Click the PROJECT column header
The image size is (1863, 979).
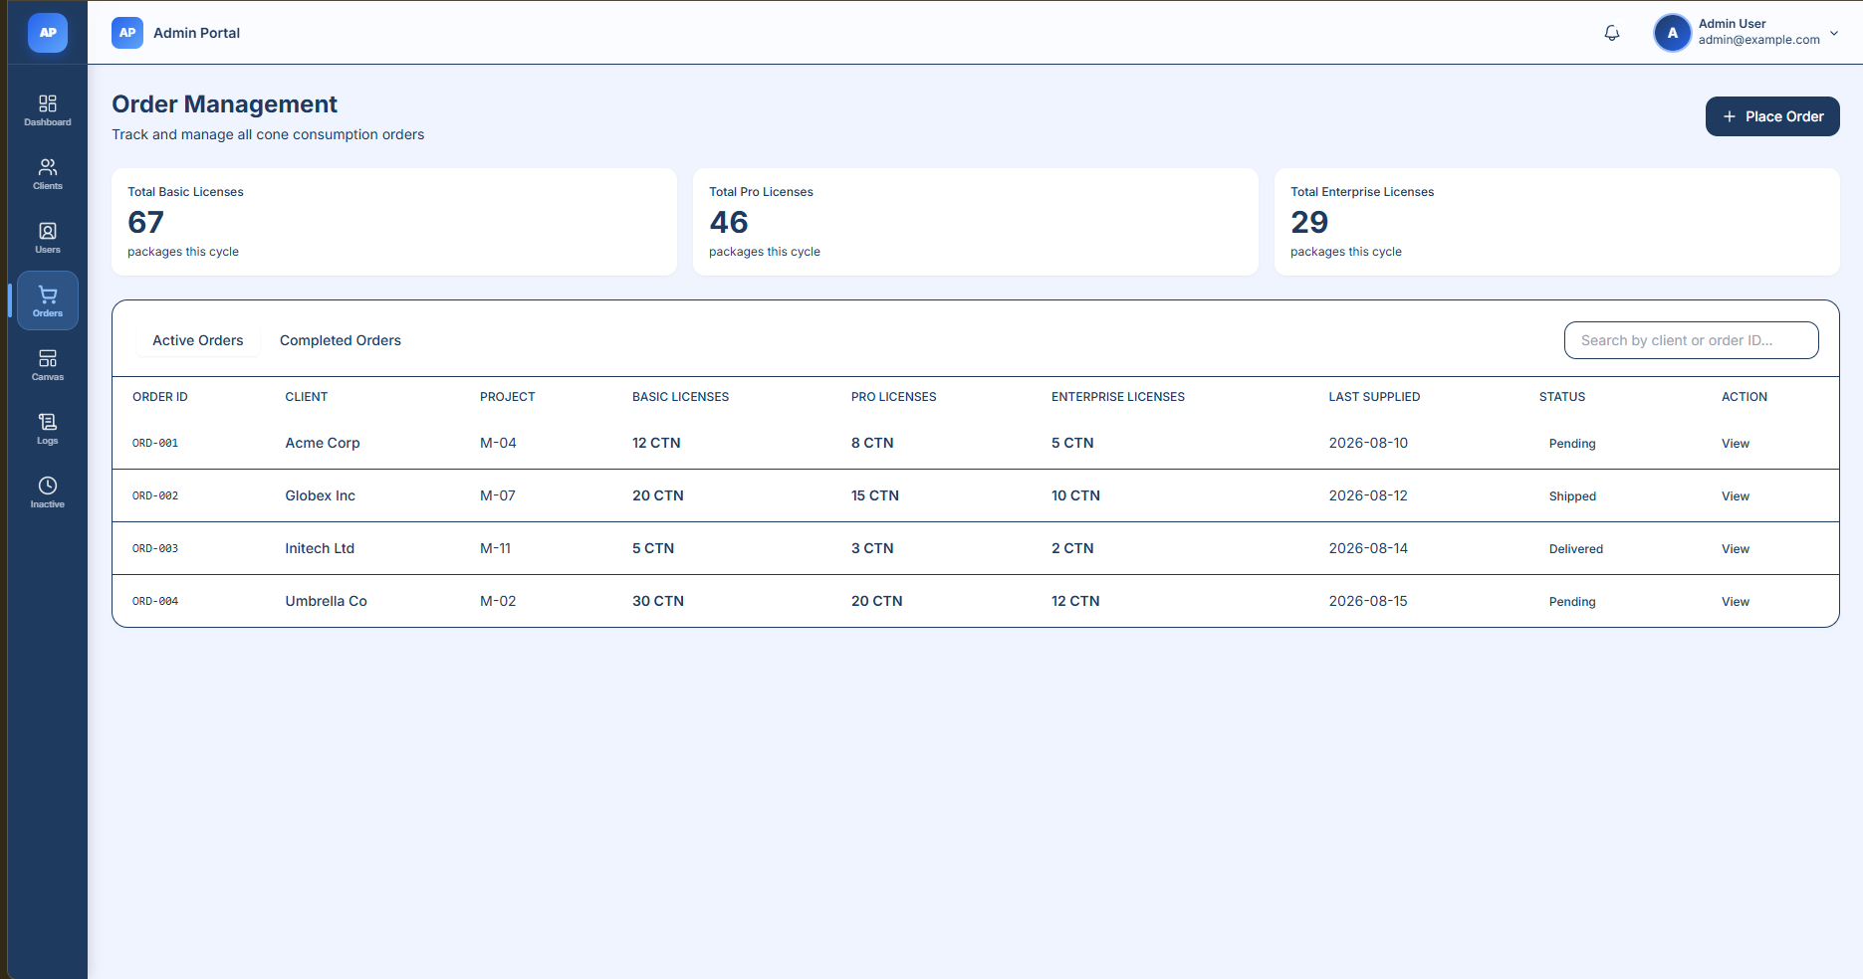(x=508, y=397)
